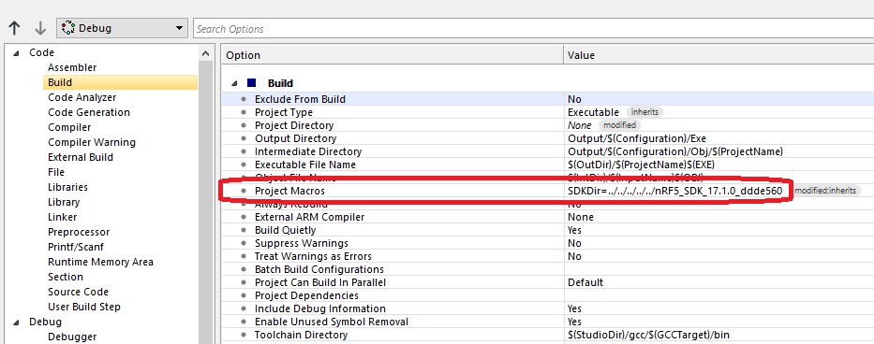
Task: Select Linker in the options tree
Action: pos(63,217)
